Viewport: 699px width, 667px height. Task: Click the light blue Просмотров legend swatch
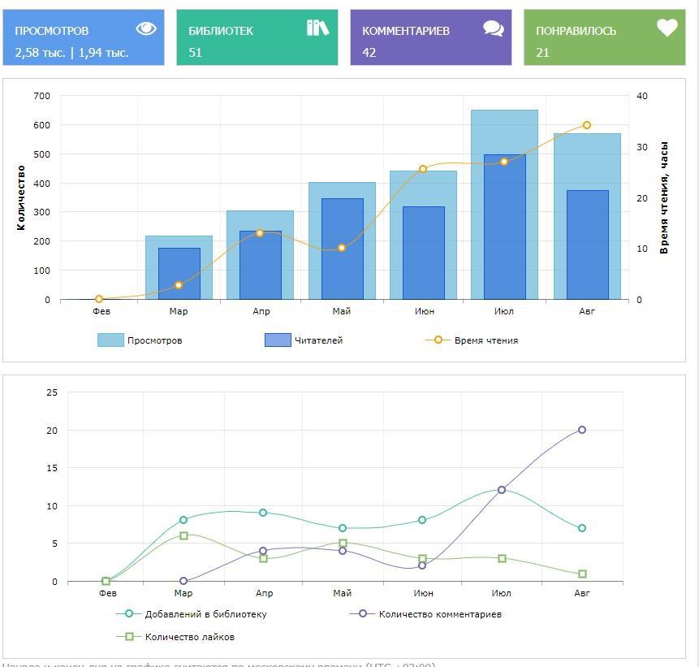click(x=110, y=340)
